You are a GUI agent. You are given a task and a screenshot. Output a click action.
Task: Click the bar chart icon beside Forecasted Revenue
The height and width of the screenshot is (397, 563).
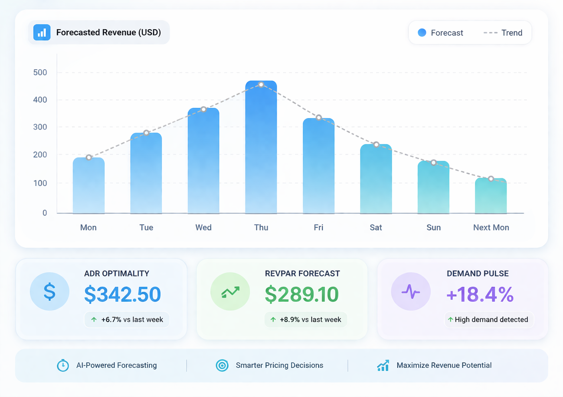[42, 32]
